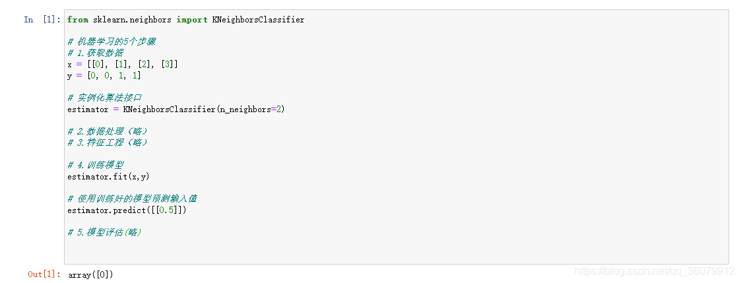Click the estimator.predict([[0.5]]) line

click(x=127, y=210)
